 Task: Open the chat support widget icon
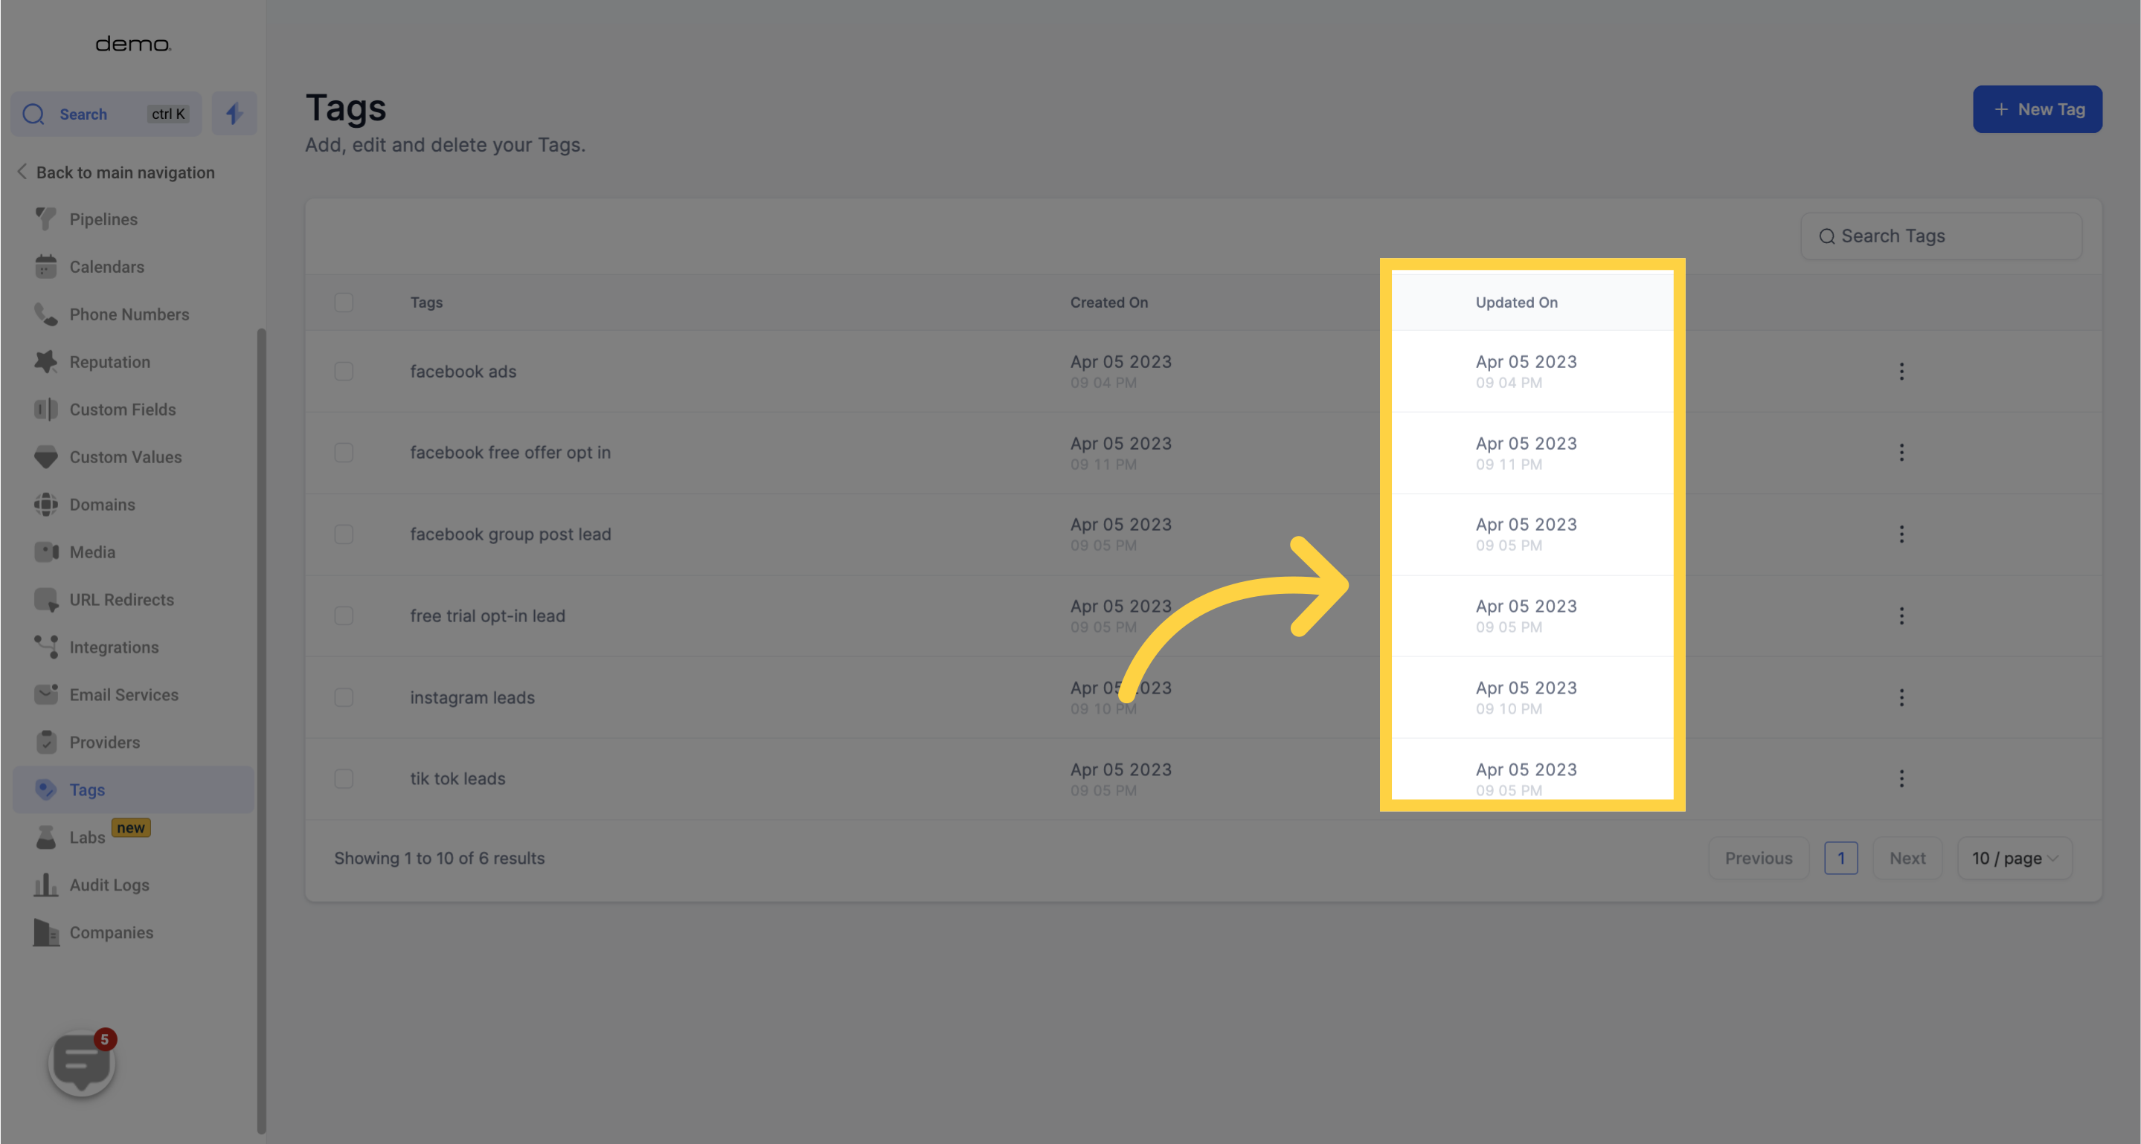pos(81,1064)
